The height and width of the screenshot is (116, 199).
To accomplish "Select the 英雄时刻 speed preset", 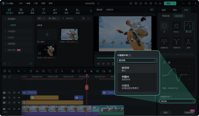I will pos(164,43).
